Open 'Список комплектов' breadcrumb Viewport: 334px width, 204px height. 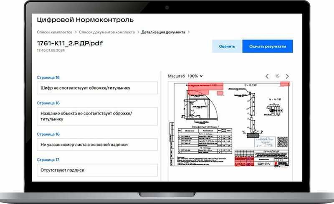(x=54, y=32)
